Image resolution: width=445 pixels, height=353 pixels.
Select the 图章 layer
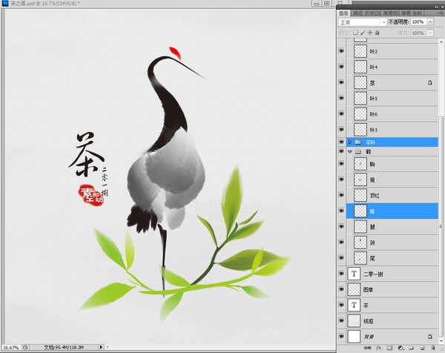[x=392, y=290]
